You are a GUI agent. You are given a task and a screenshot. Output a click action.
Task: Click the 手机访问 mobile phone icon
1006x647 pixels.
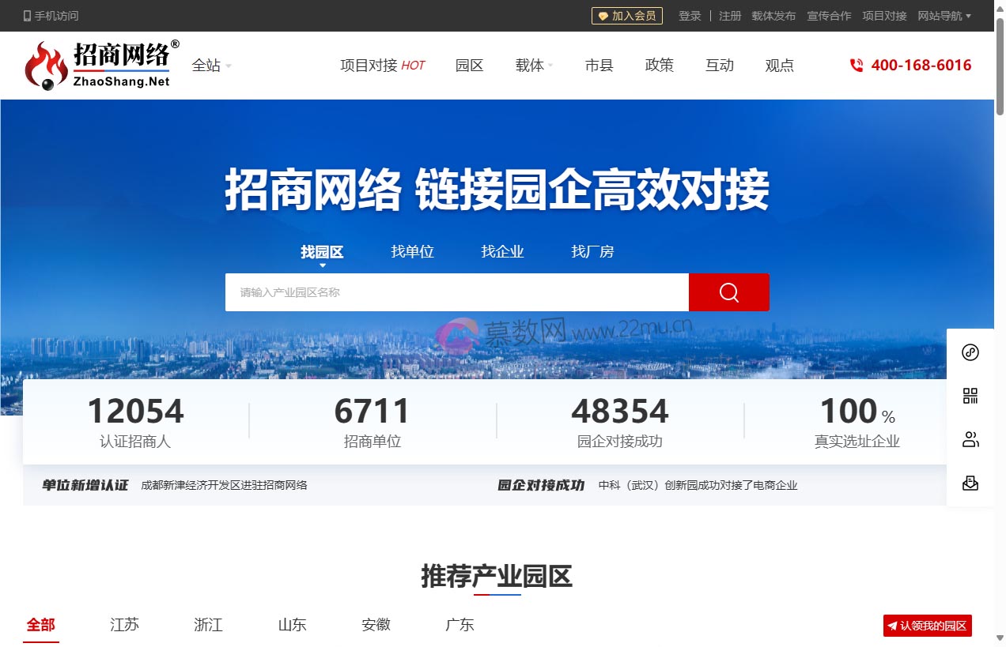pyautogui.click(x=25, y=15)
